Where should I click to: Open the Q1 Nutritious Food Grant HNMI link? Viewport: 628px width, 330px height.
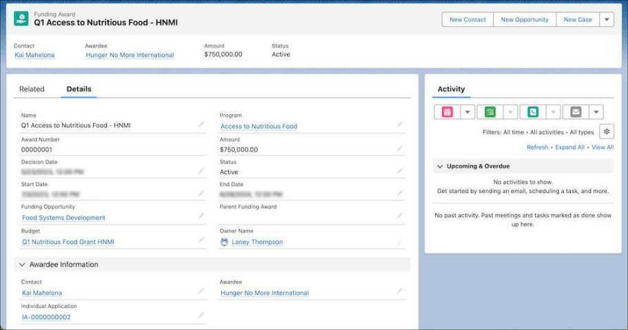pos(68,242)
